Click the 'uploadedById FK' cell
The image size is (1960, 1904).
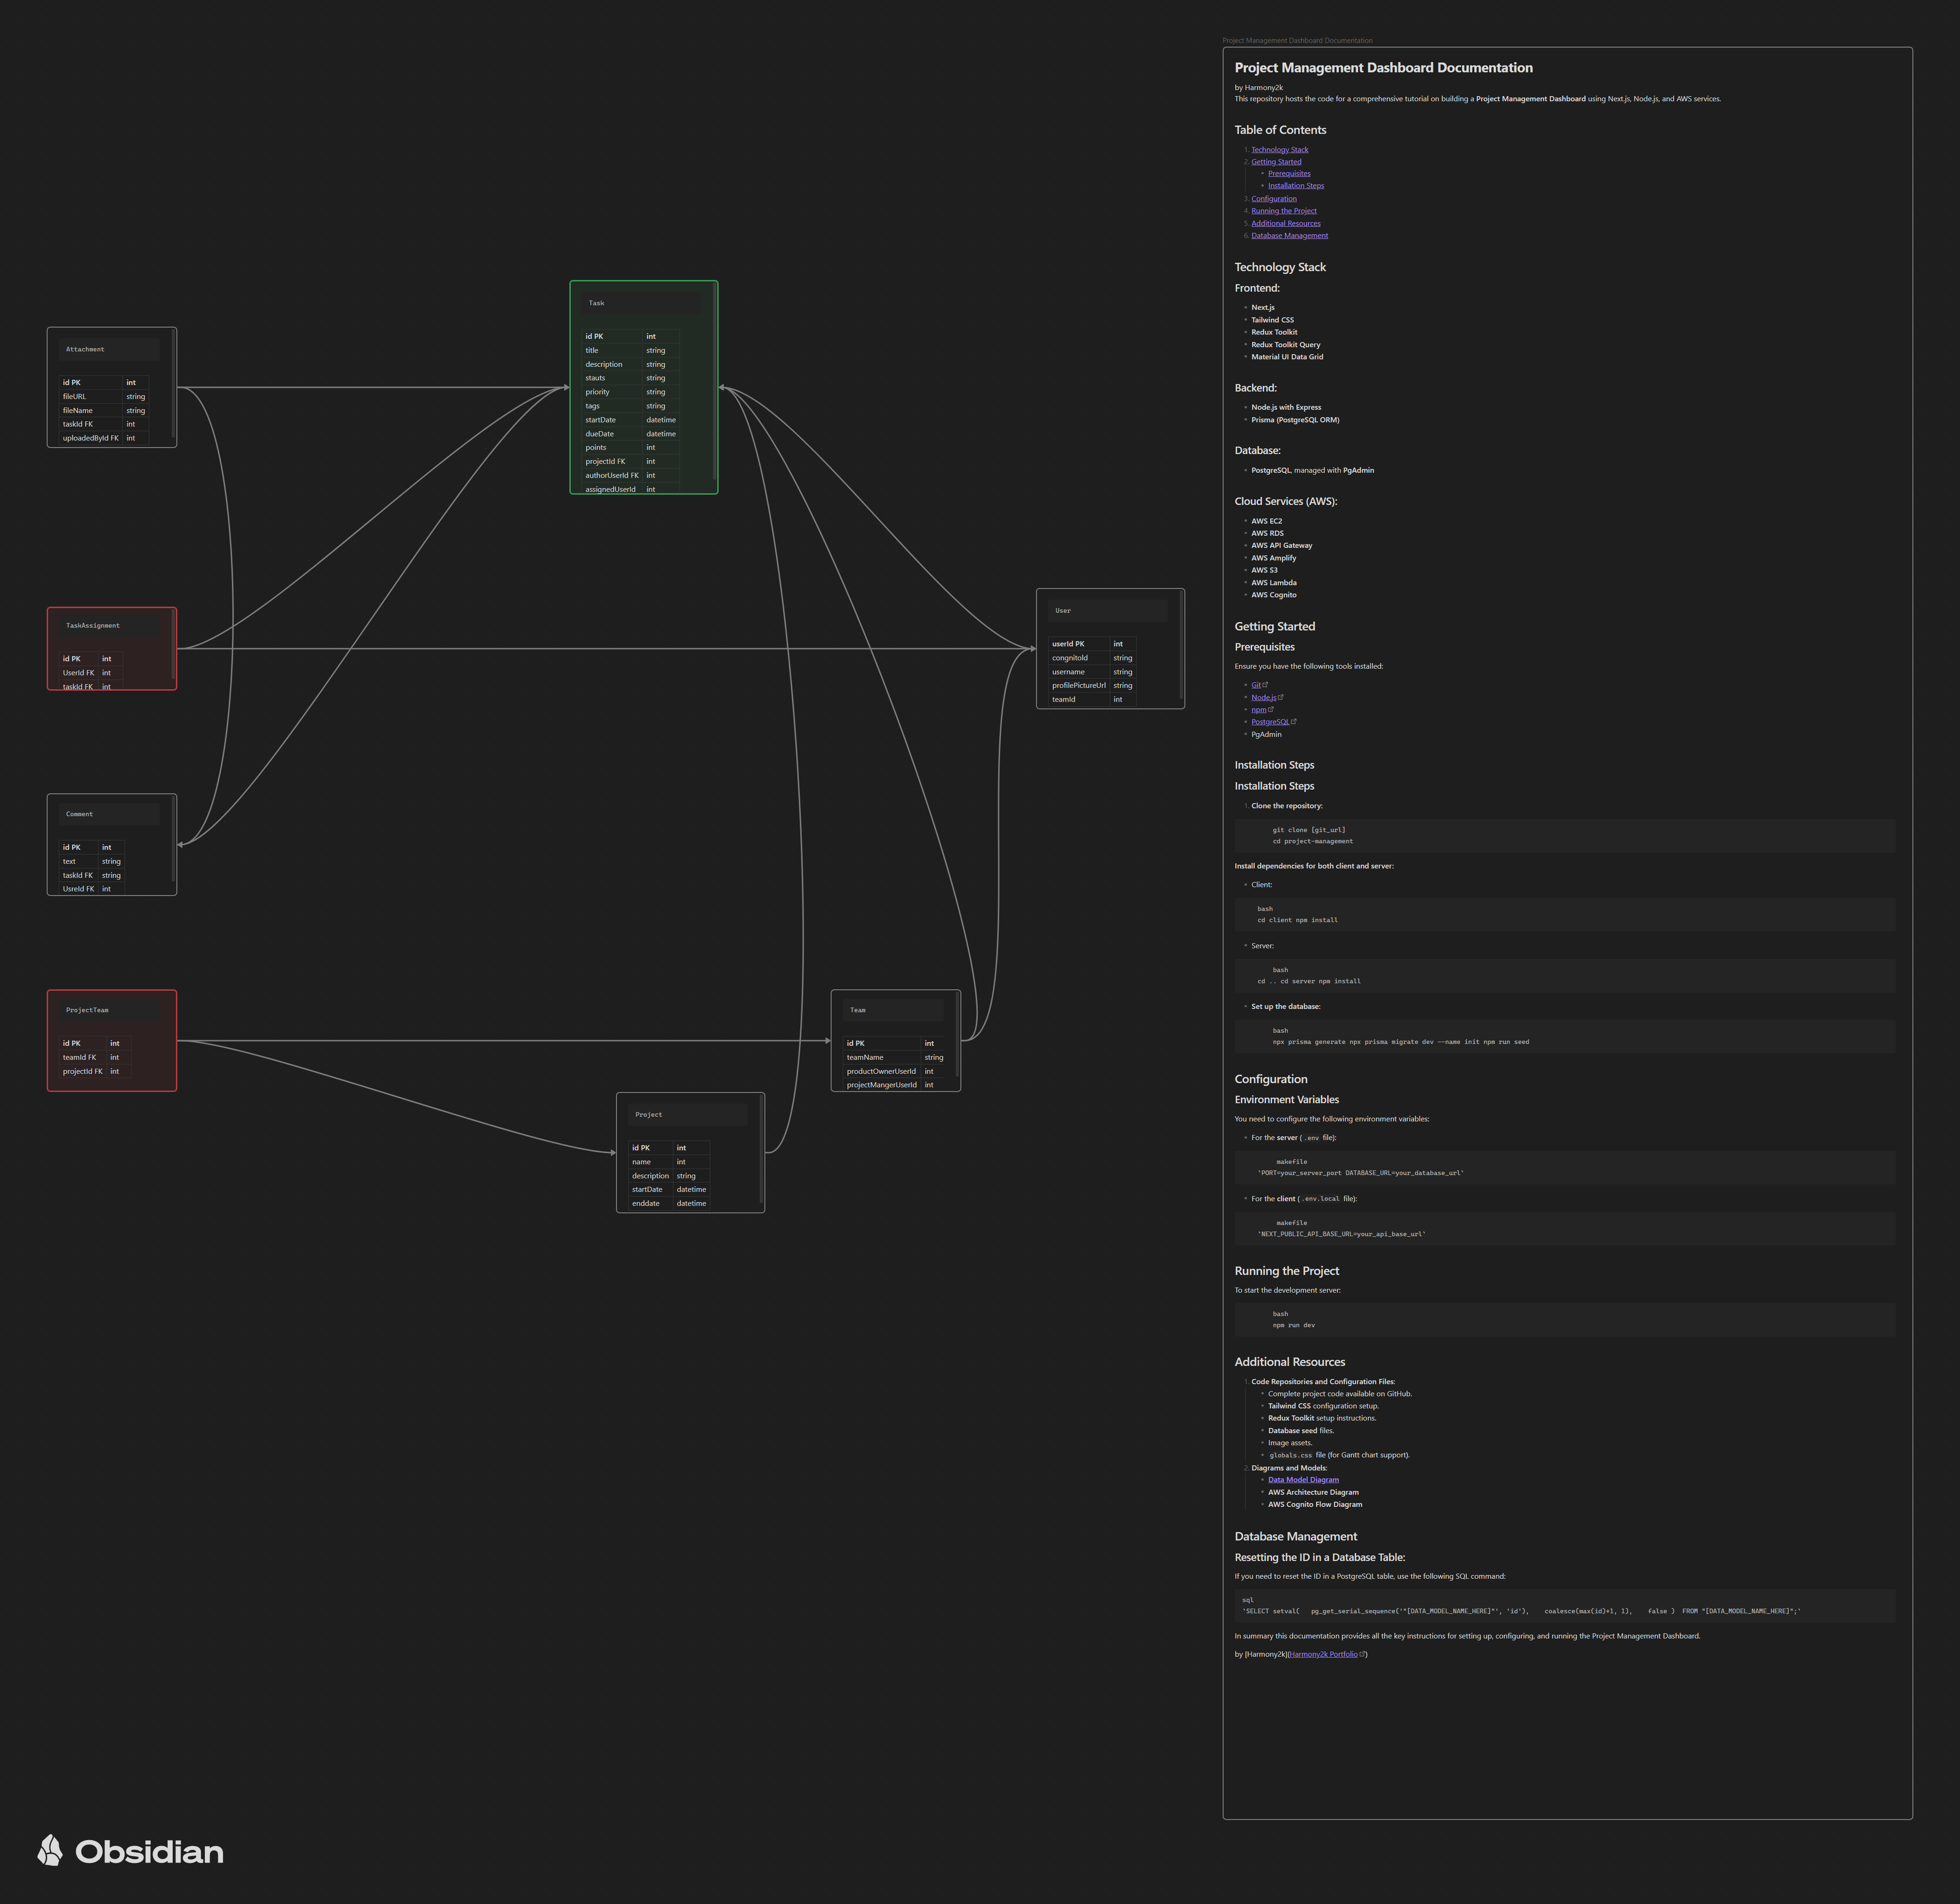click(x=91, y=438)
